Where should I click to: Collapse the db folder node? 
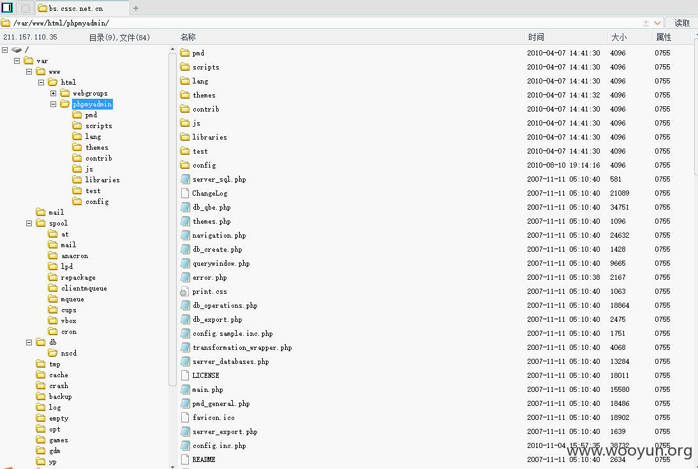pyautogui.click(x=29, y=342)
